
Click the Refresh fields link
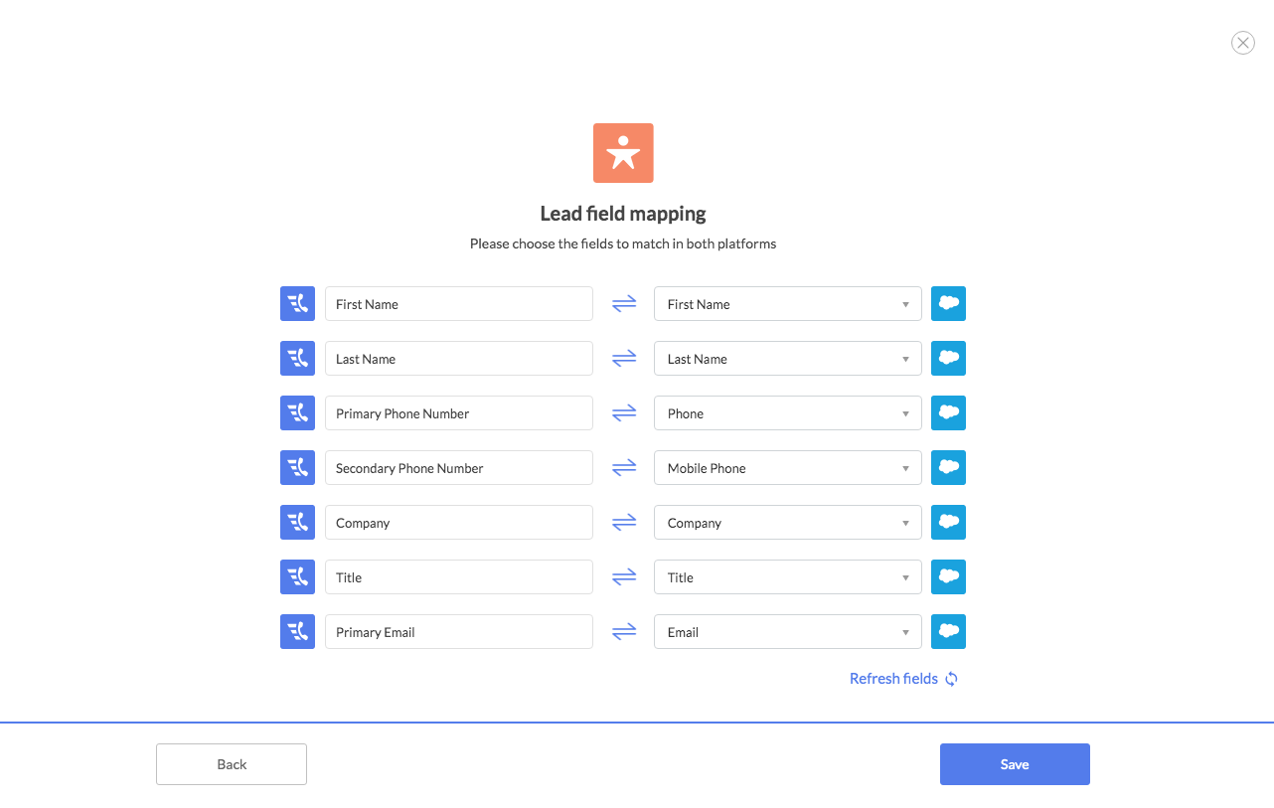click(x=893, y=679)
